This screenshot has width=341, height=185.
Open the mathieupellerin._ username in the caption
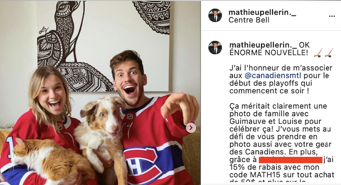pyautogui.click(x=263, y=45)
